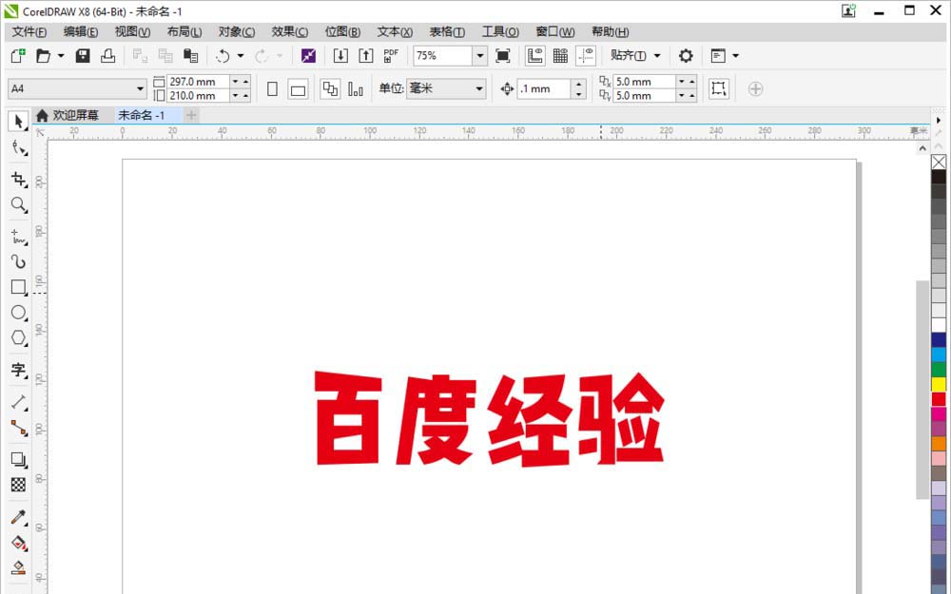
Task: Select the Color Eyedropper tool
Action: [x=18, y=517]
